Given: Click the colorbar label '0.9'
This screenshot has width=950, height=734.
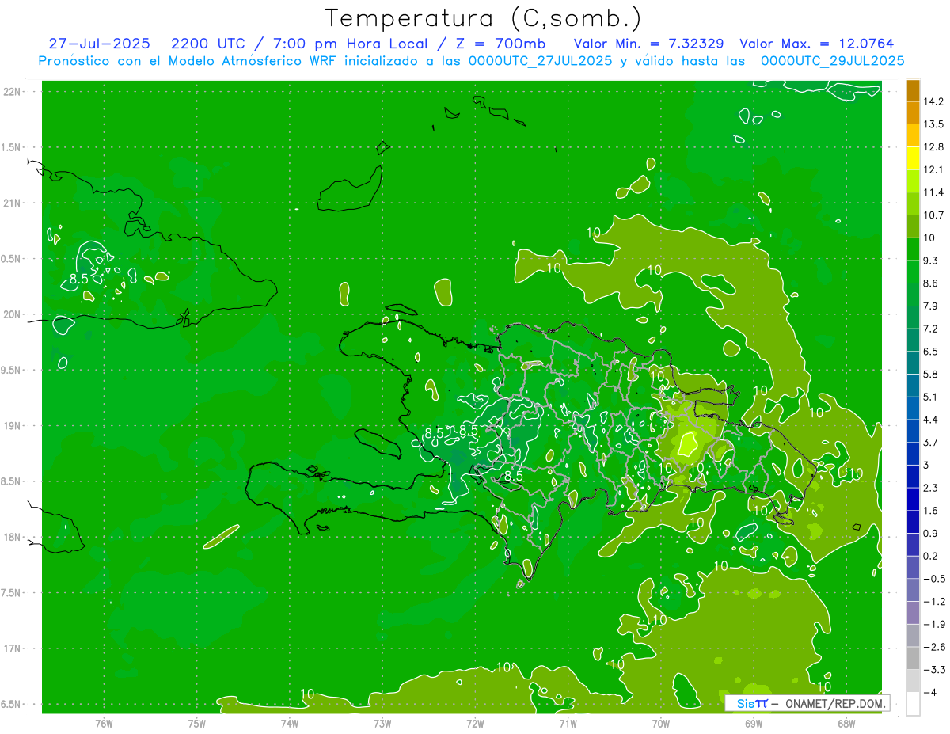Looking at the screenshot, I should (x=931, y=534).
